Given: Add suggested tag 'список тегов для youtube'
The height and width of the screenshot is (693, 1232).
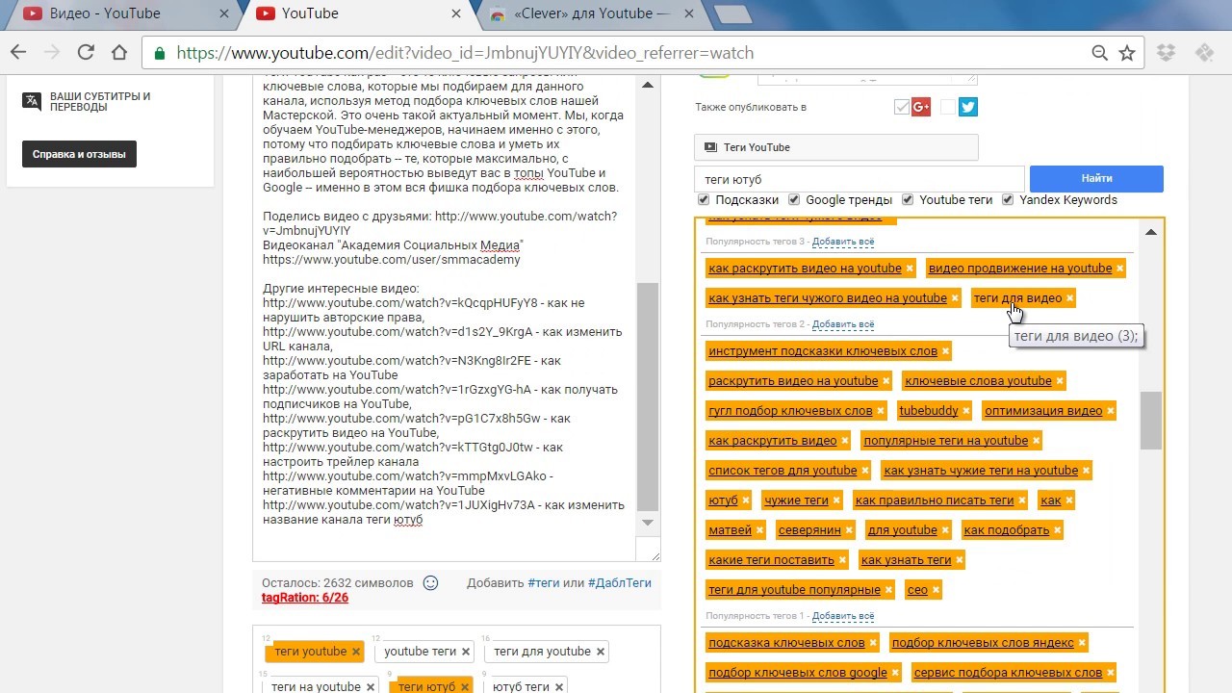Looking at the screenshot, I should 783,471.
